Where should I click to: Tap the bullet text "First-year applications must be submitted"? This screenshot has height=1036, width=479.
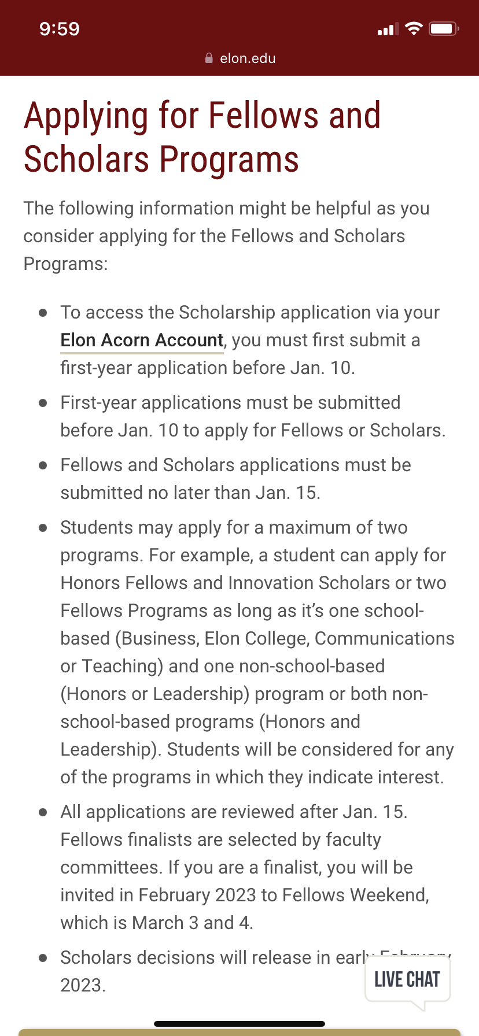[x=230, y=402]
